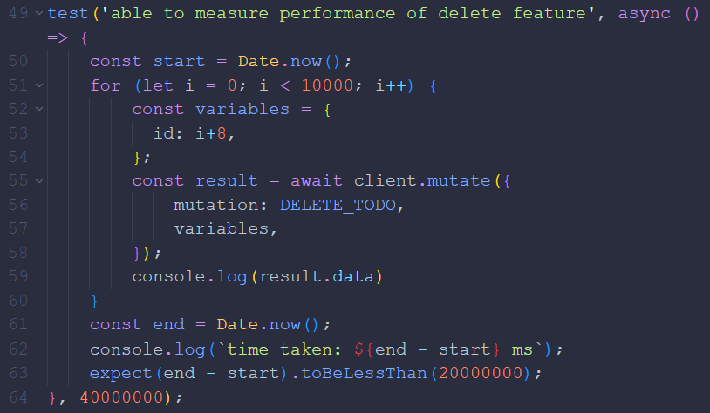The image size is (710, 413).
Task: Select line number 50 in the gutter
Action: point(18,61)
